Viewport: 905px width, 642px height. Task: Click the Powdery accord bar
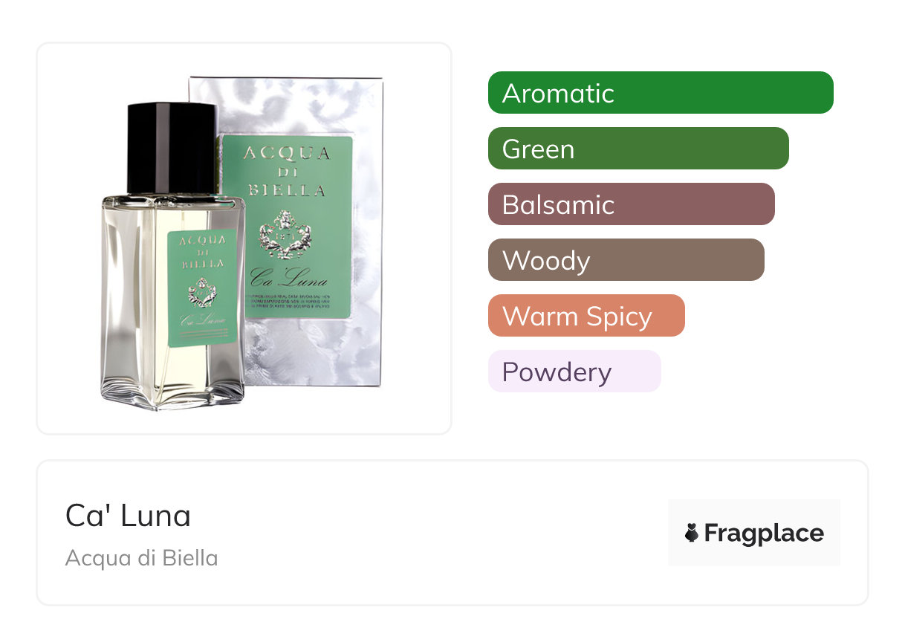click(574, 372)
